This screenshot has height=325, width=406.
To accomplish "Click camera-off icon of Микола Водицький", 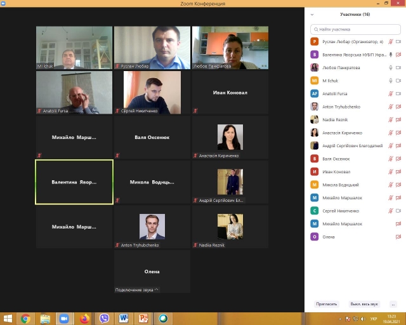I will (398, 185).
